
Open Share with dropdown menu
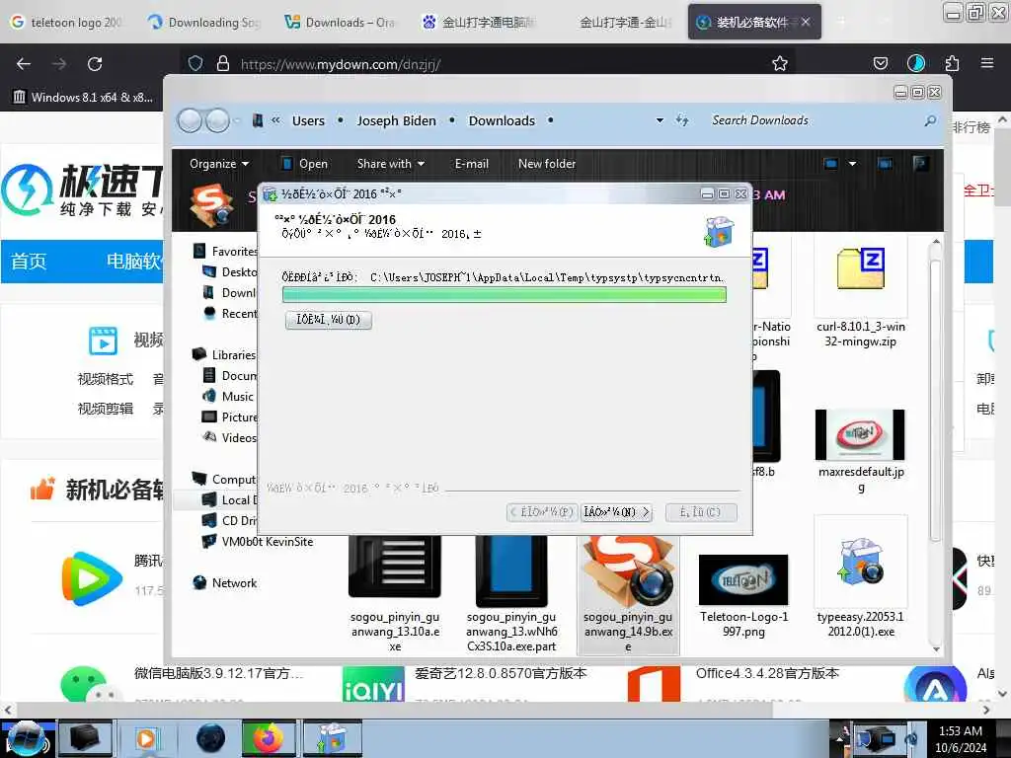391,164
